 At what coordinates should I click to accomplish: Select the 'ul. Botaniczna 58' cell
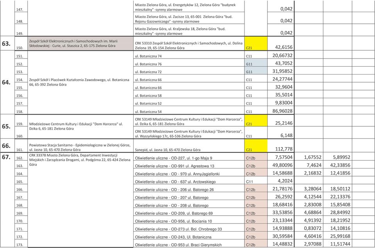[189, 94]
